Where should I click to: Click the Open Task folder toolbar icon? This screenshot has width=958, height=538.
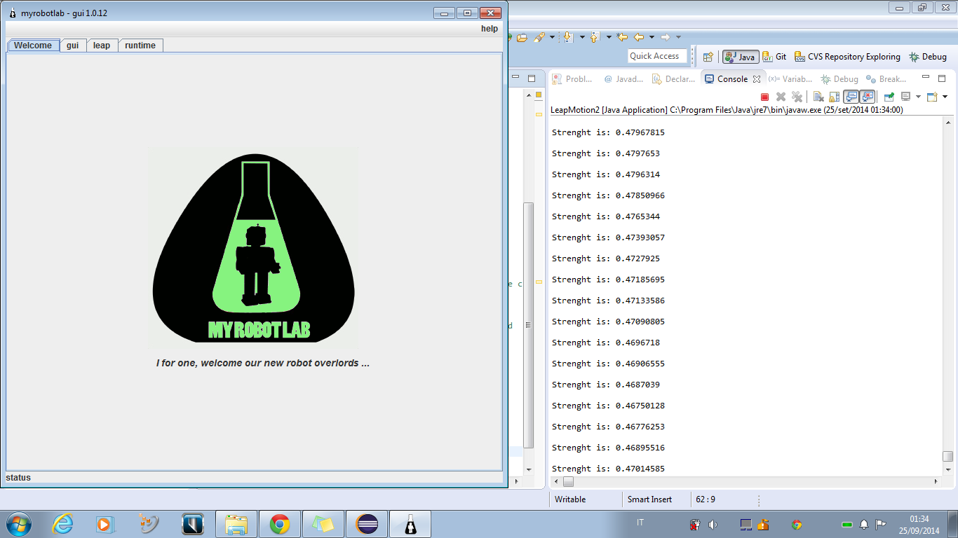coord(522,37)
